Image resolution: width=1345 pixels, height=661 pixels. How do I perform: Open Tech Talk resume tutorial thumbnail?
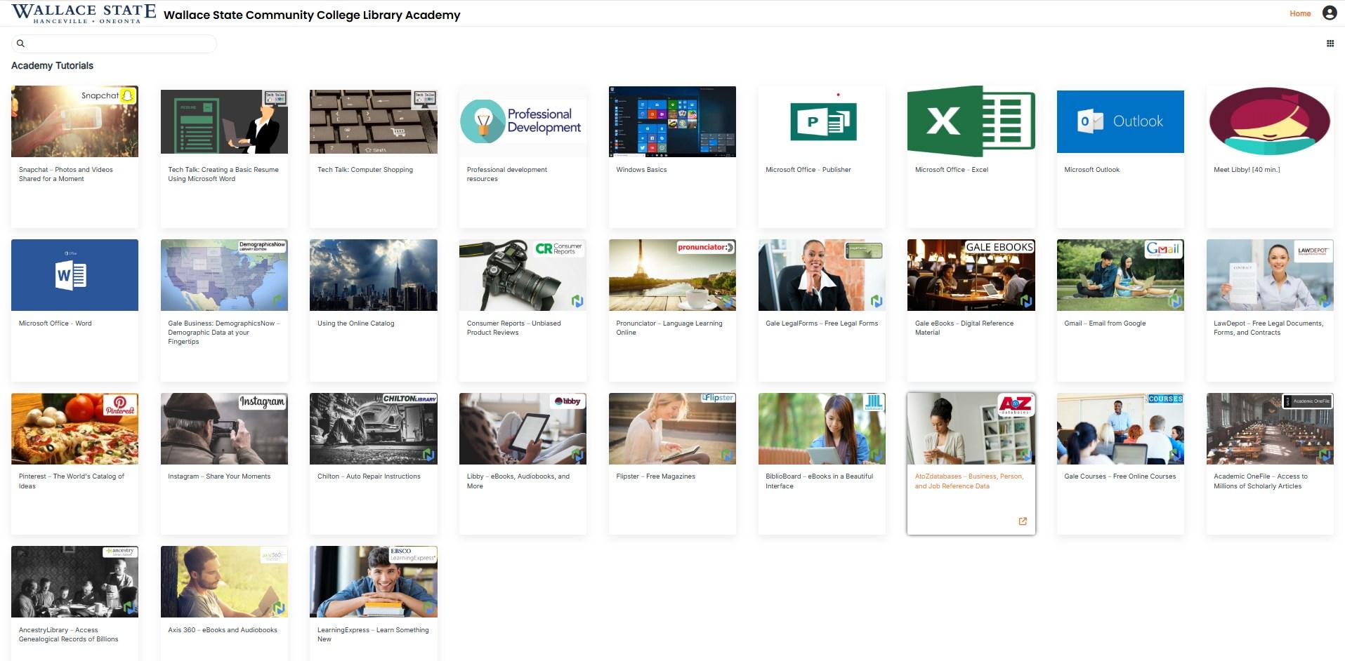tap(224, 121)
